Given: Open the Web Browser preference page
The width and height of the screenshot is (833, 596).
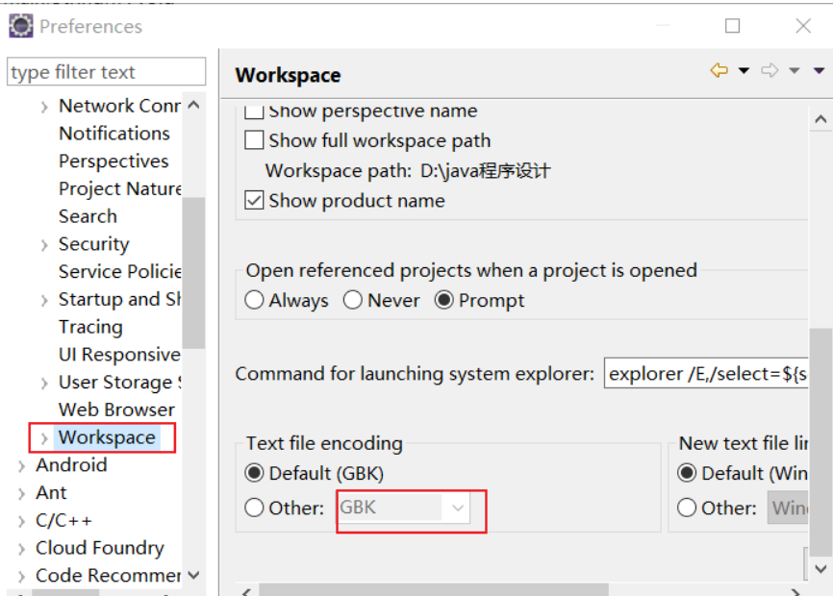Looking at the screenshot, I should pos(116,410).
